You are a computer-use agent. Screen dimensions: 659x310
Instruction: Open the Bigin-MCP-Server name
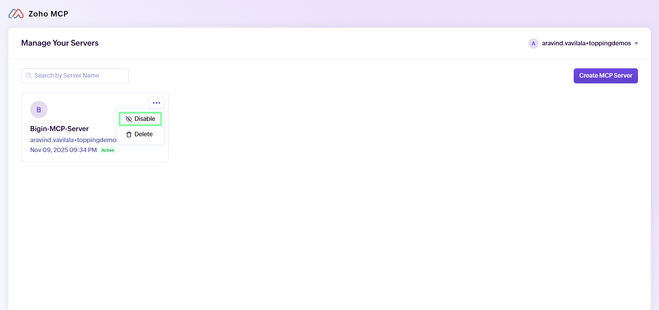click(60, 129)
